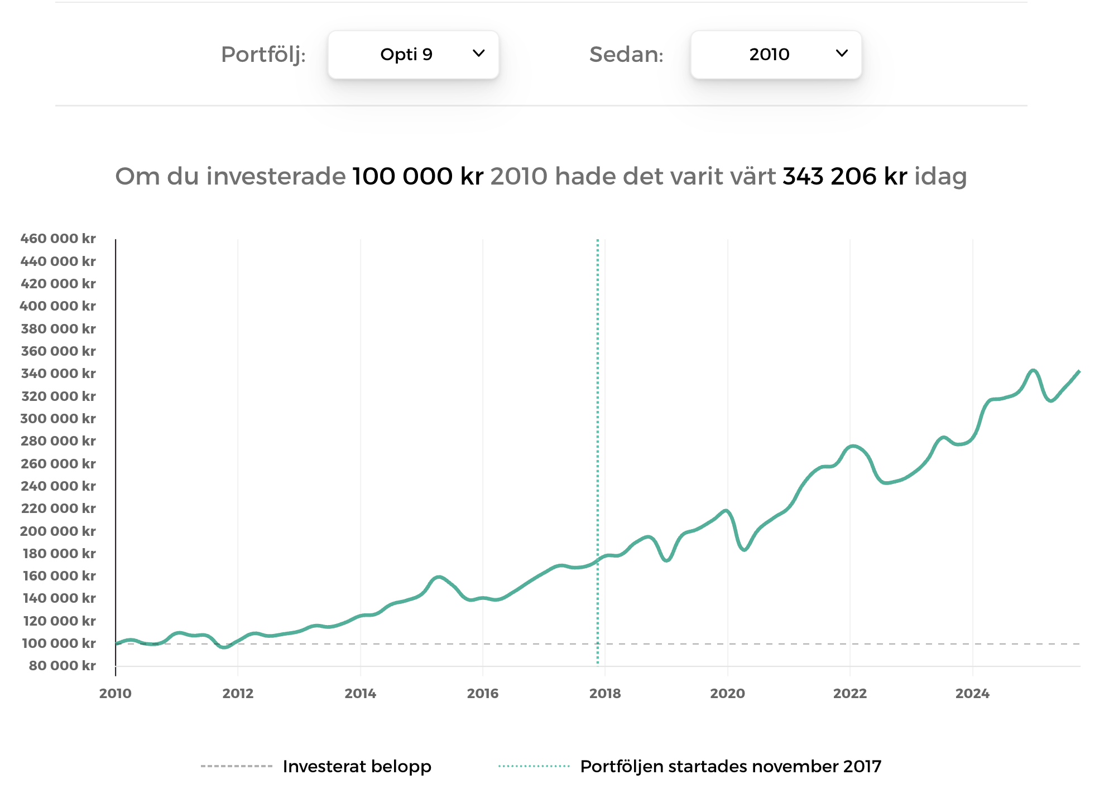1114x794 pixels.
Task: Click the Investerat belopp legend label
Action: click(x=357, y=766)
